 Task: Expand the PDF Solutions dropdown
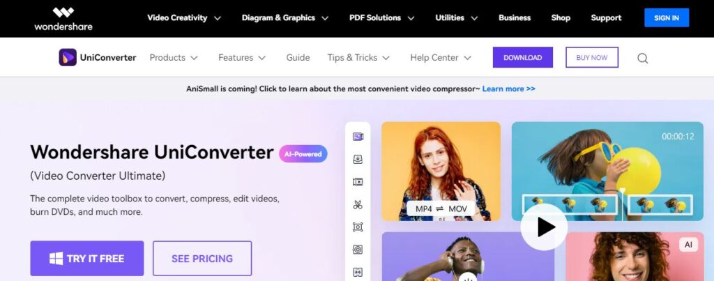381,17
